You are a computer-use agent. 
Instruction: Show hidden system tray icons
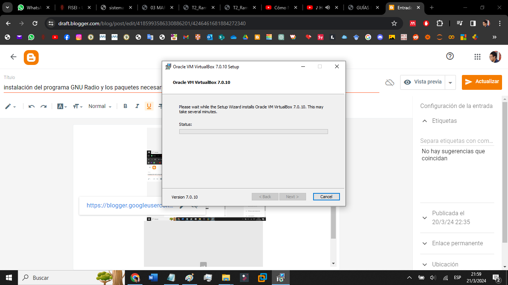pos(409,278)
